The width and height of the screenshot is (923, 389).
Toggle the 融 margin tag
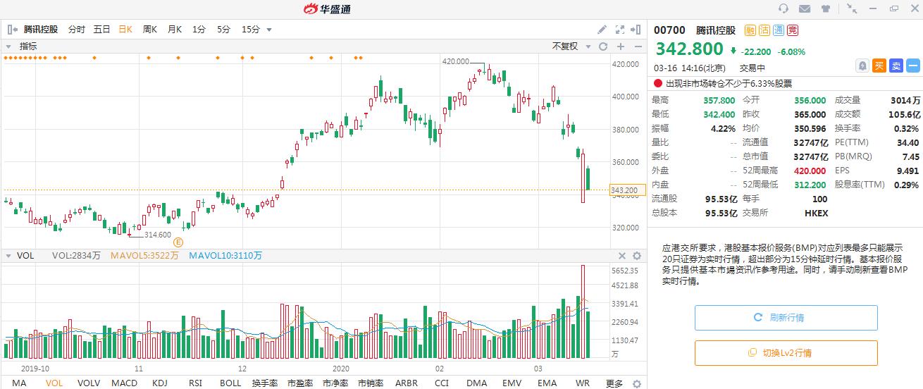point(750,30)
